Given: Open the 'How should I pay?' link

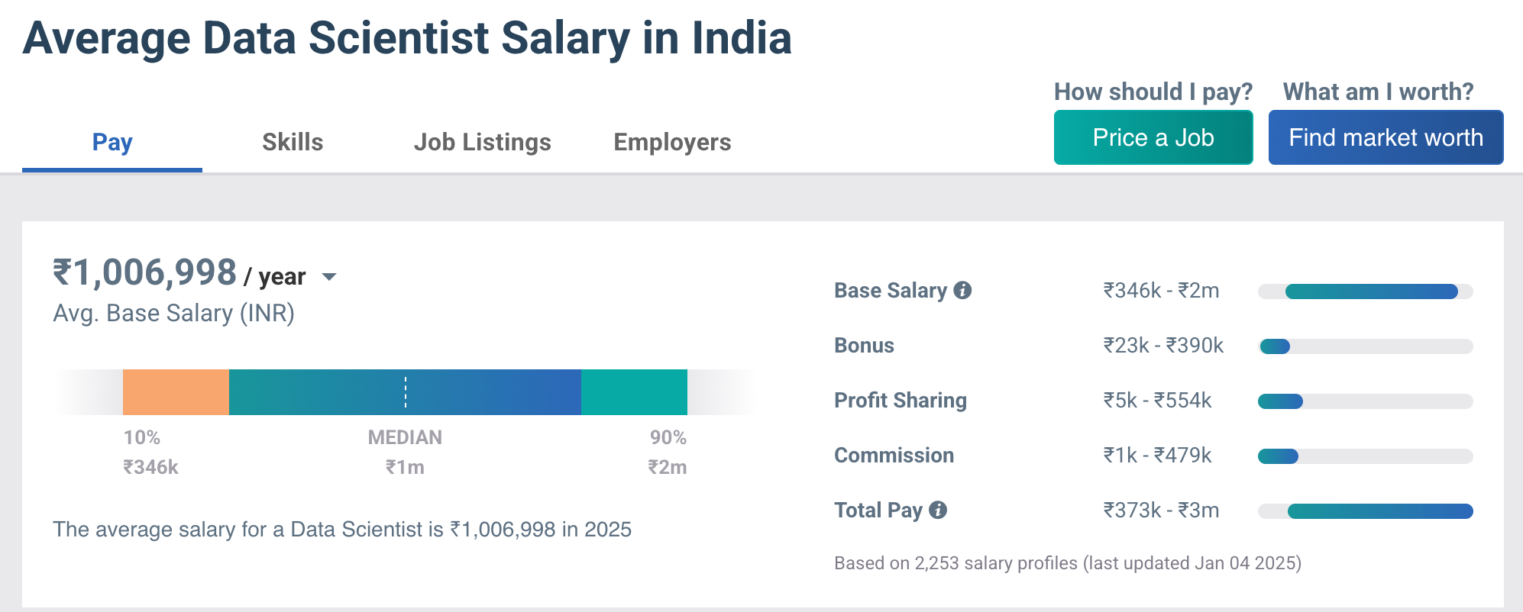Looking at the screenshot, I should point(1153,91).
